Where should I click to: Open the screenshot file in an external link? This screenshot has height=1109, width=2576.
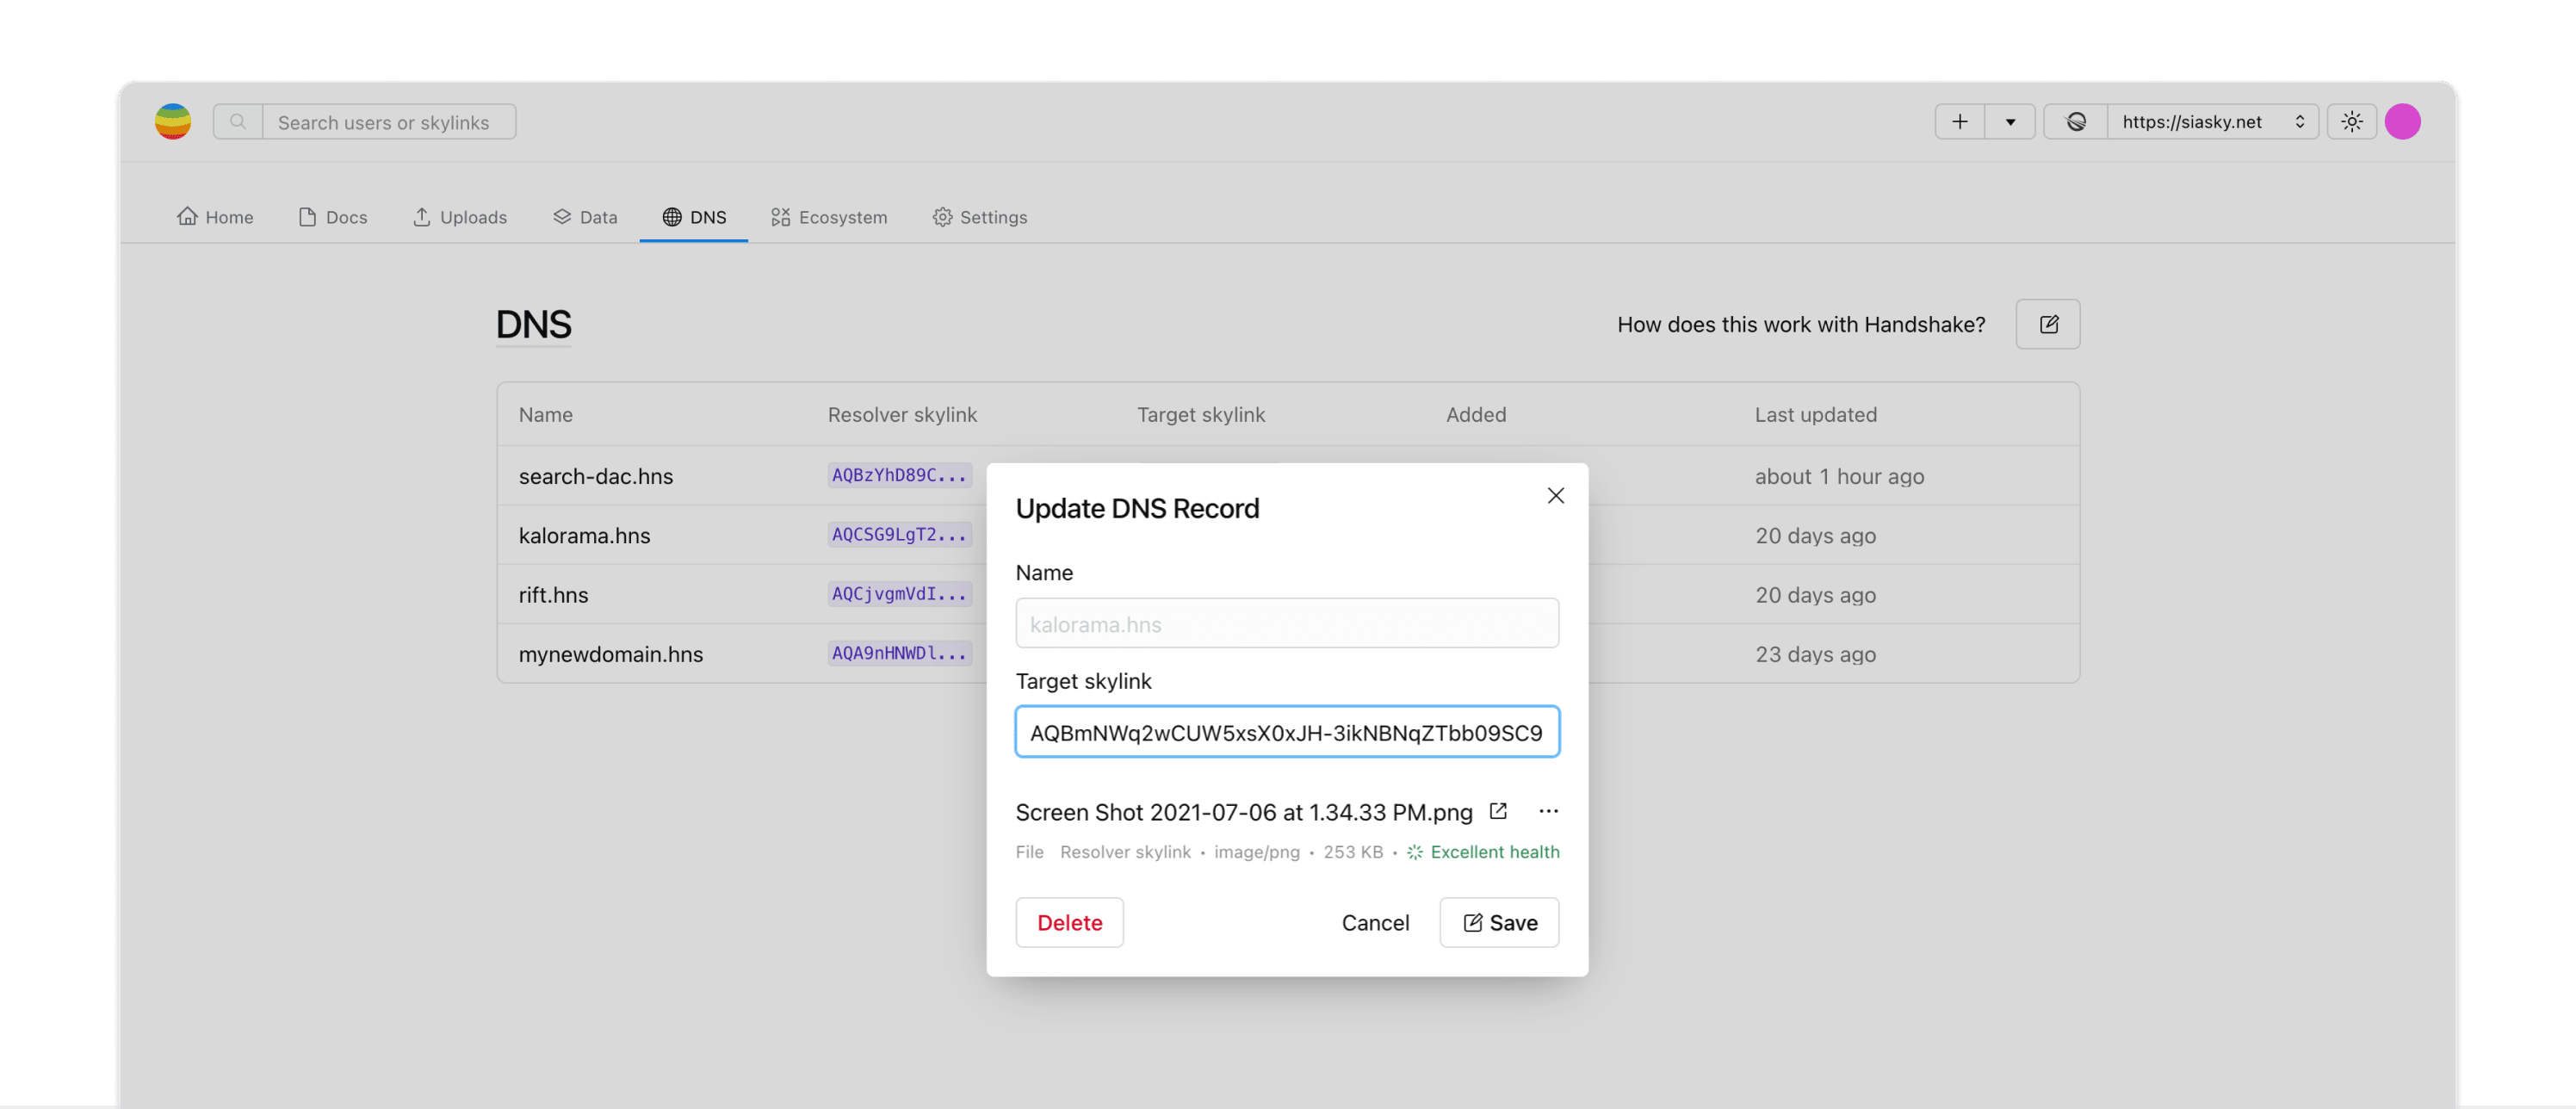(1498, 811)
